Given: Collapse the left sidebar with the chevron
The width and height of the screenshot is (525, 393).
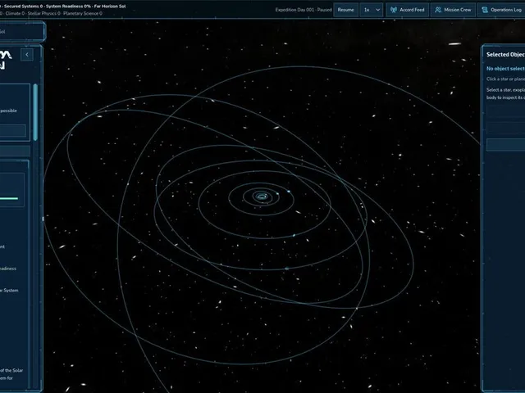Looking at the screenshot, I should coord(27,55).
